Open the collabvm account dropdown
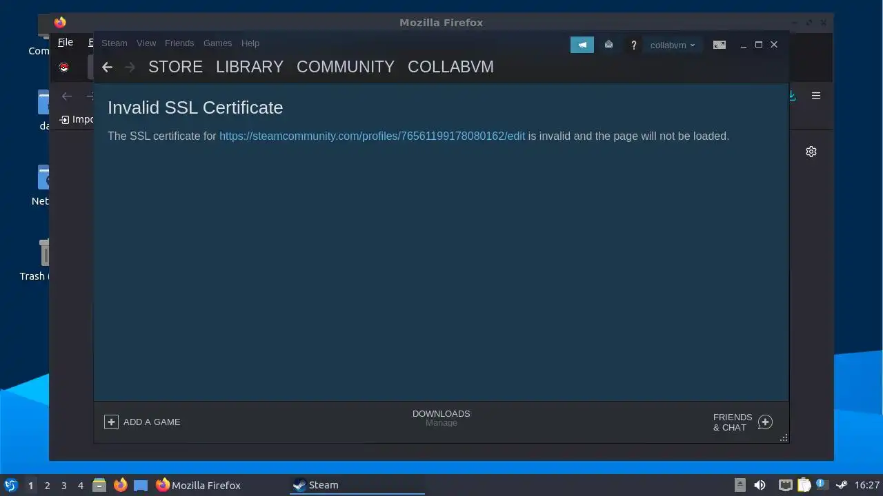Screen dimensions: 883x496 coord(673,45)
